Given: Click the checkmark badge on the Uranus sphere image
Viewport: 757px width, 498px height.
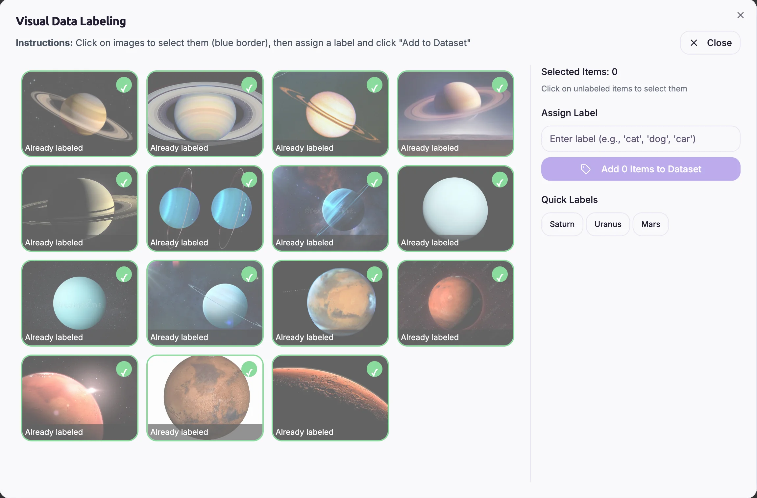Looking at the screenshot, I should [x=499, y=180].
